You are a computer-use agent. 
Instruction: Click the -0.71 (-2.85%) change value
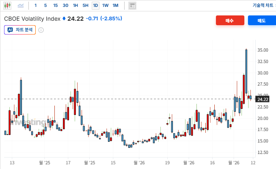tap(104, 19)
